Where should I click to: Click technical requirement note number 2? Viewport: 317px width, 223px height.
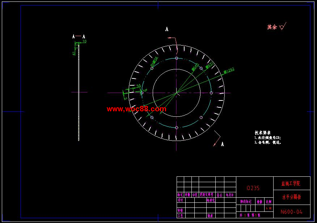(x=268, y=142)
